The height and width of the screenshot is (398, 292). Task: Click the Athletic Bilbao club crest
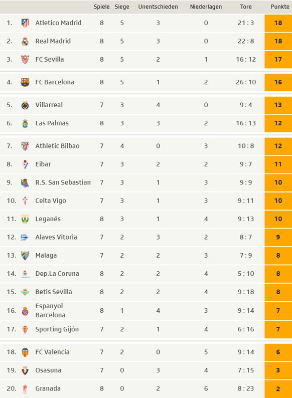(x=25, y=146)
